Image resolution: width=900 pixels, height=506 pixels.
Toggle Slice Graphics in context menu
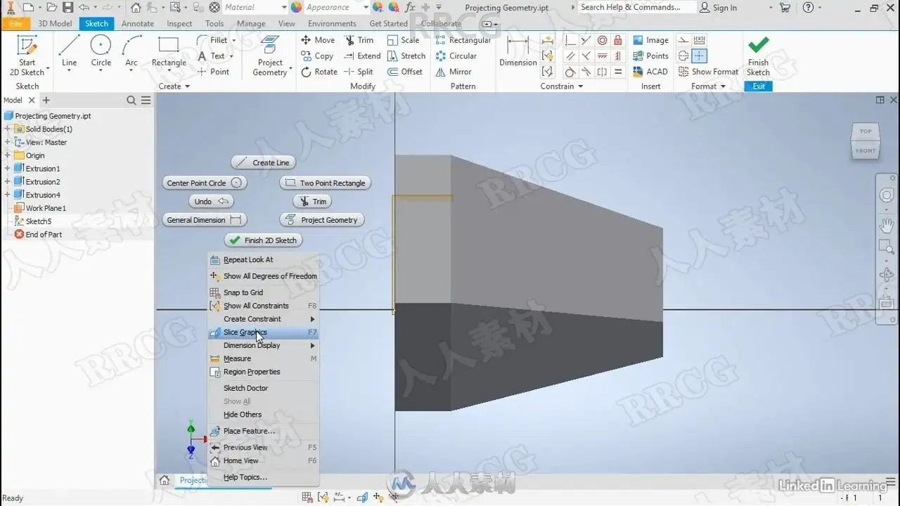click(x=264, y=332)
